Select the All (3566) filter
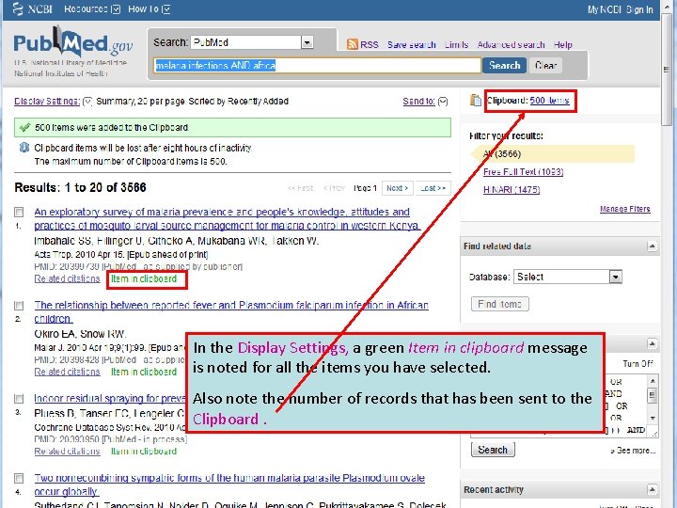The width and height of the screenshot is (677, 508). 502,153
